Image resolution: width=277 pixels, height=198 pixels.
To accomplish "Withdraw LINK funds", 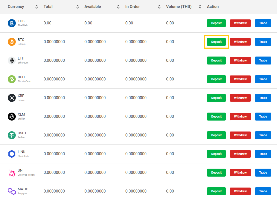I will click(x=240, y=154).
